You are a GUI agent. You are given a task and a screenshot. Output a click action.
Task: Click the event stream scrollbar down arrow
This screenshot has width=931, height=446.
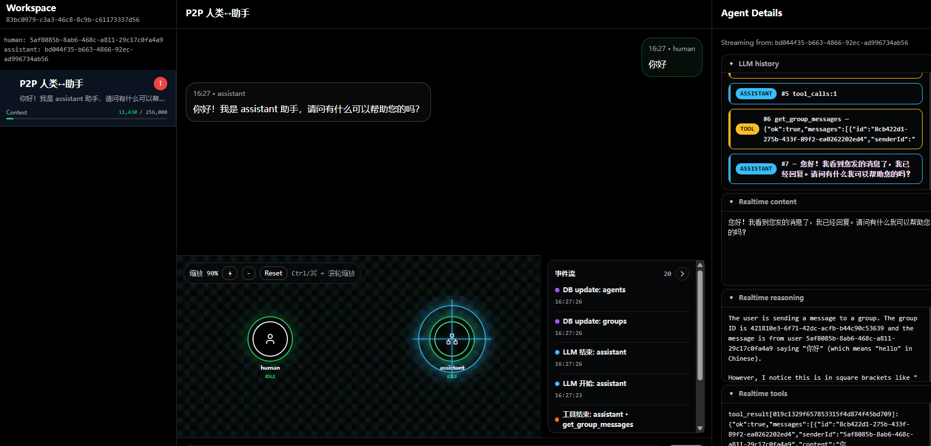click(x=700, y=428)
